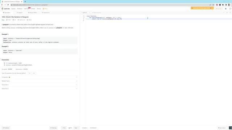Click the Run Code button
Image resolution: width=232 pixels, height=130 pixels.
[x=222, y=128]
